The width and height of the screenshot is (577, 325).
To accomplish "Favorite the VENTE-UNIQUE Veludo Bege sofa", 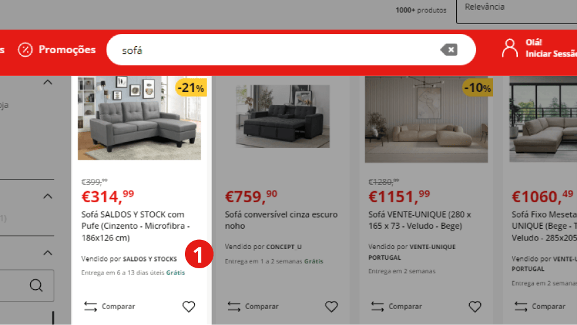I will pyautogui.click(x=475, y=306).
